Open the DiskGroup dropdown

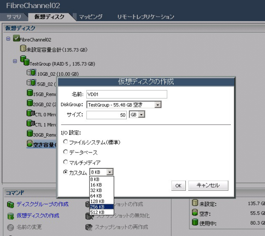(x=158, y=105)
